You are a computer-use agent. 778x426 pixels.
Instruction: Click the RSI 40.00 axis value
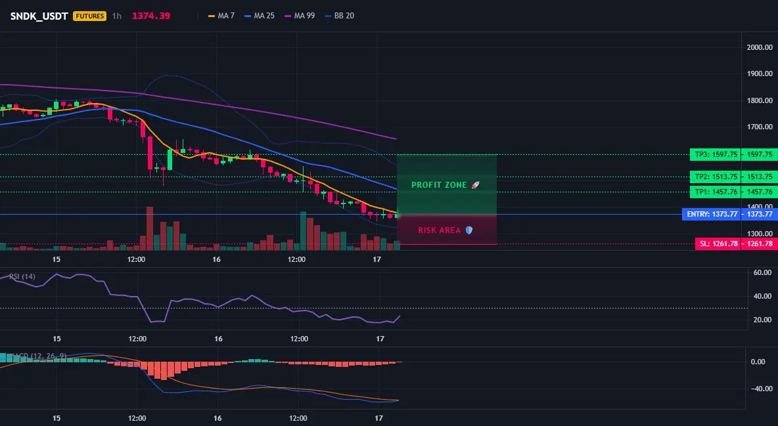tap(763, 297)
